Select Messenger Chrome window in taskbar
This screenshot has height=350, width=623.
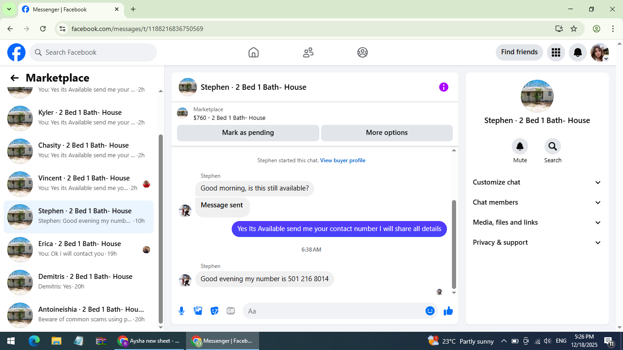222,341
